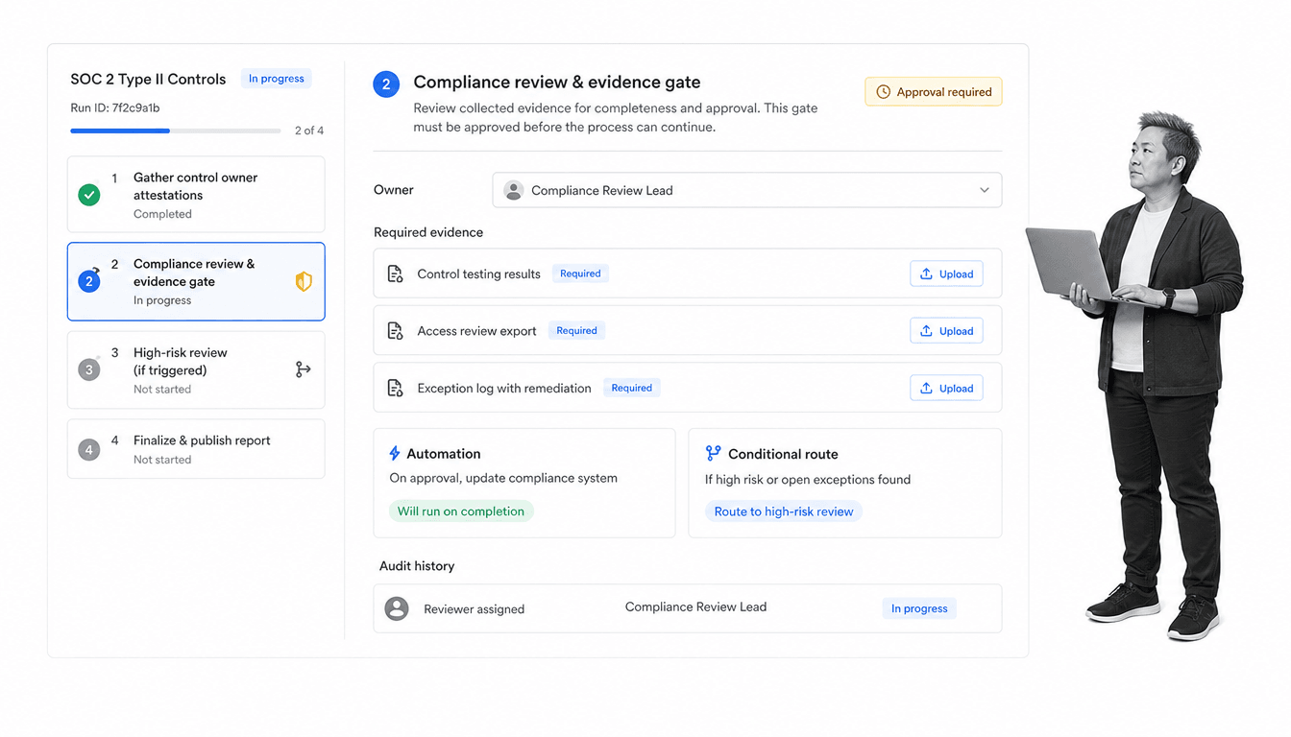Click the document icon beside Control testing results
Image resolution: width=1291 pixels, height=737 pixels.
coord(395,273)
